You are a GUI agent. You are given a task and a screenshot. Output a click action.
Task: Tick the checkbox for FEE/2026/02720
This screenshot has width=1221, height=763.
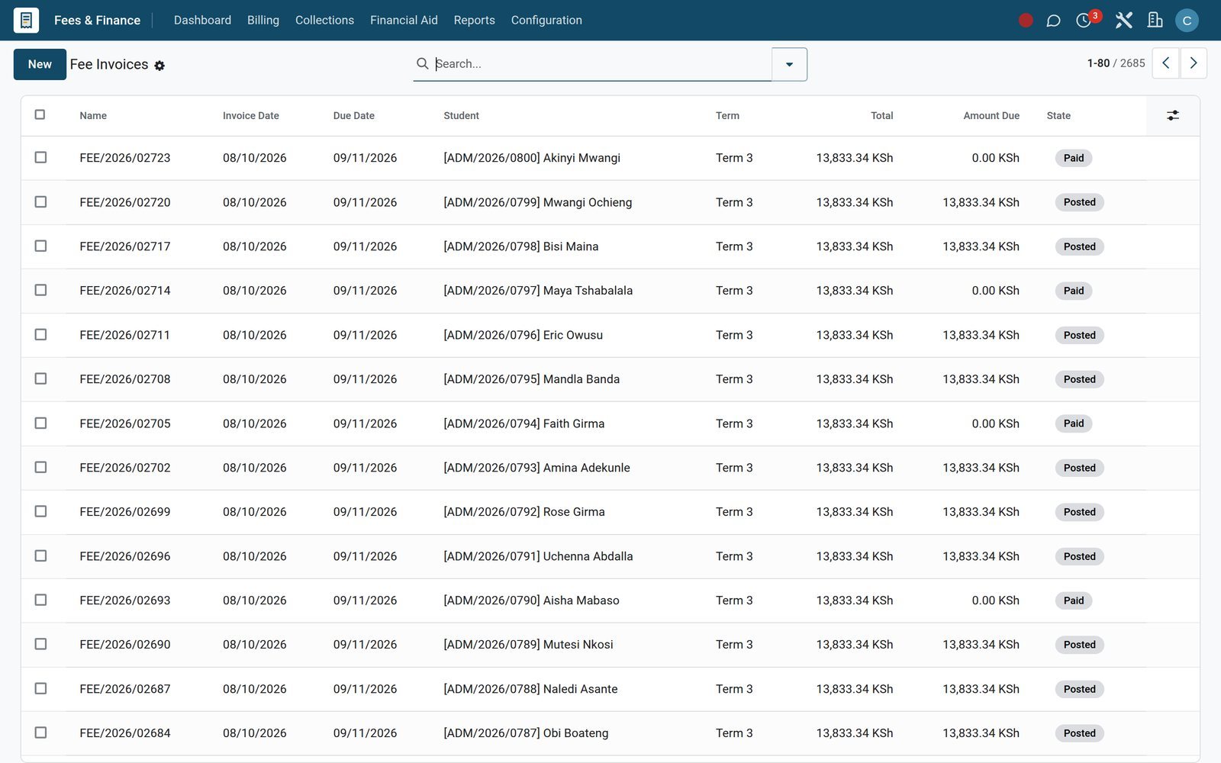point(40,201)
